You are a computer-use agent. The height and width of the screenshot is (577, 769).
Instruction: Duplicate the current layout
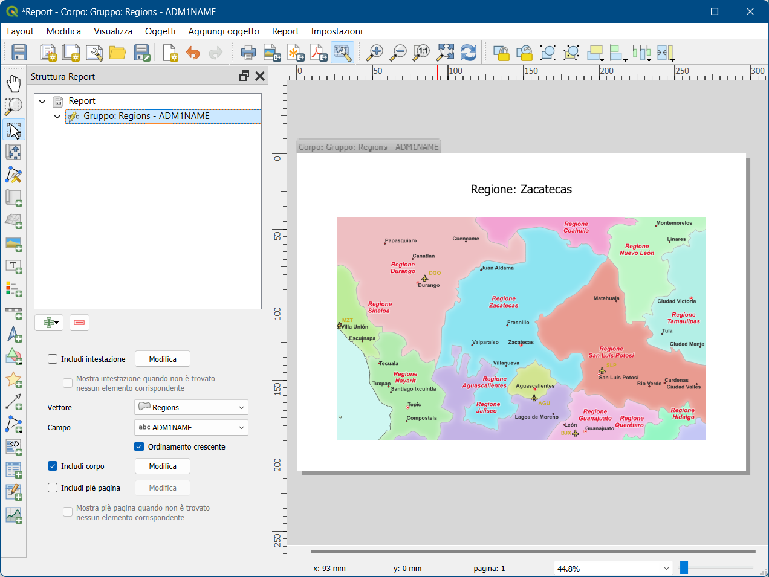(x=71, y=53)
